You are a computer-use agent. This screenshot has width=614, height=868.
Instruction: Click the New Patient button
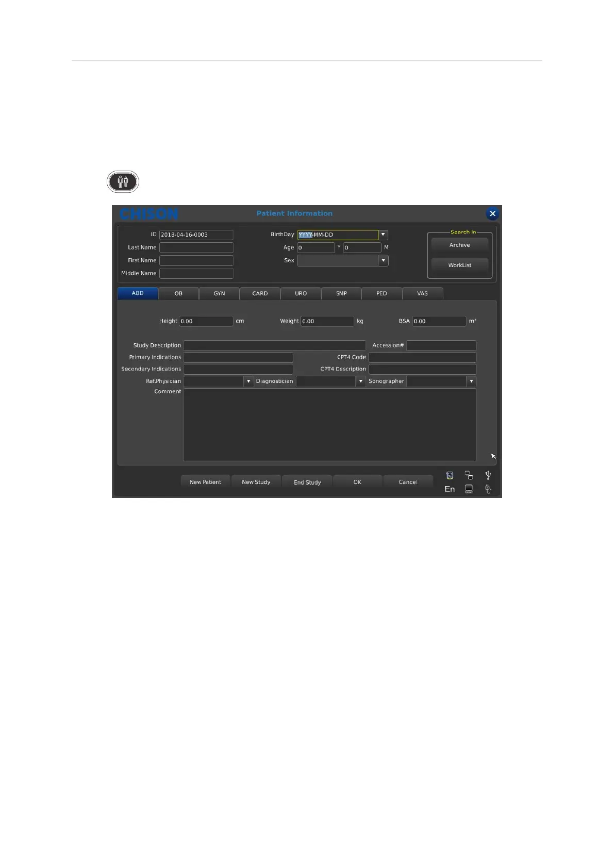pos(205,482)
